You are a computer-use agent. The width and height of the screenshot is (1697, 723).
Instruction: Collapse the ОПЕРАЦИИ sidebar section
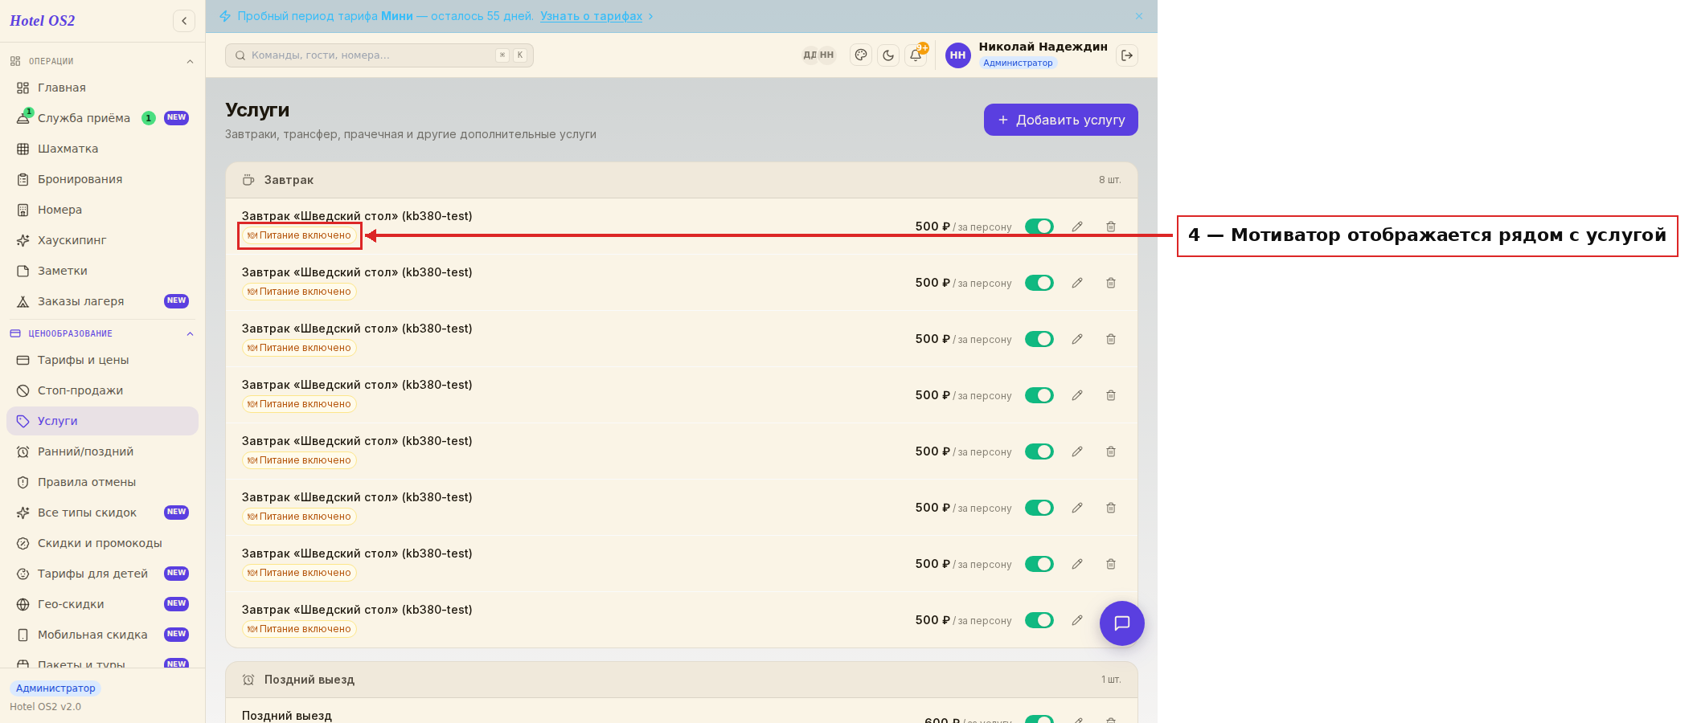tap(190, 62)
